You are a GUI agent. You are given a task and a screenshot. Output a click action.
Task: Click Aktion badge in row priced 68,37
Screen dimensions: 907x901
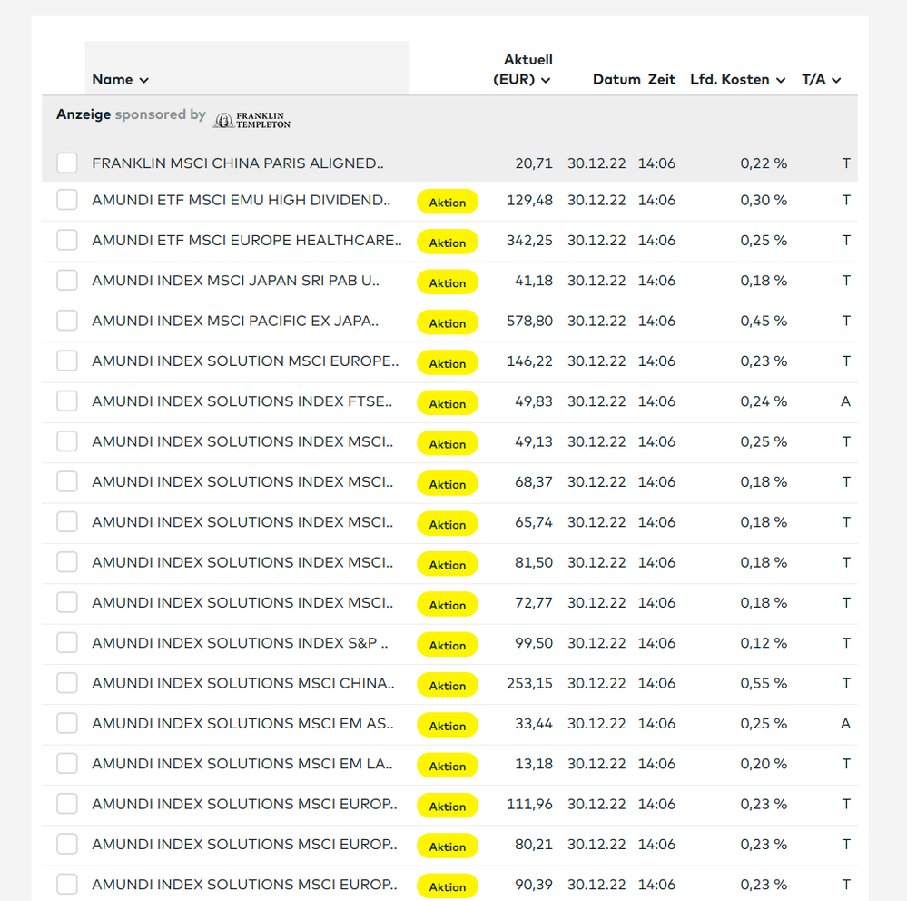[x=448, y=483]
